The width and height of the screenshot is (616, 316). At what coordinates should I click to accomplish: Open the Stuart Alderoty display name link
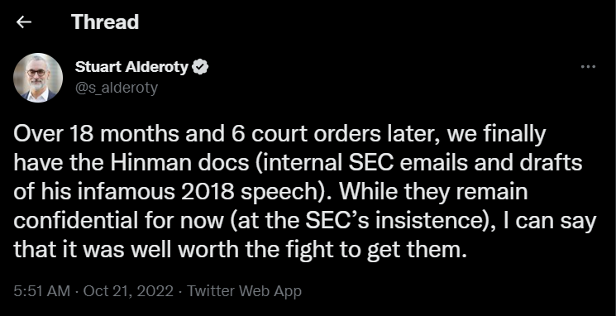(x=131, y=67)
